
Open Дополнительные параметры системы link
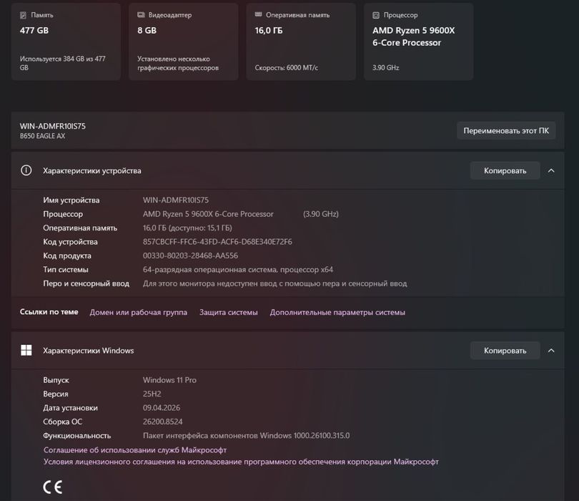click(337, 312)
